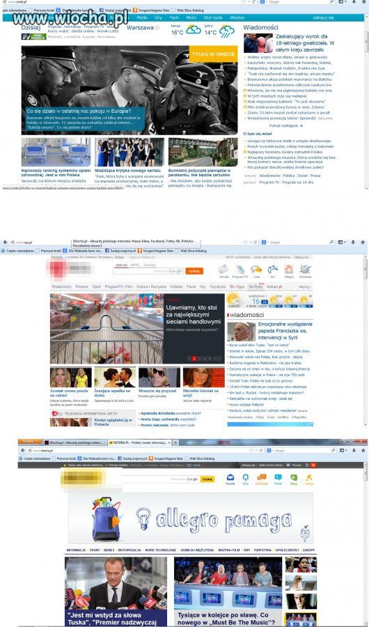369x627 pixels.
Task: Open the orange Firefox menu button
Action: coord(30,442)
